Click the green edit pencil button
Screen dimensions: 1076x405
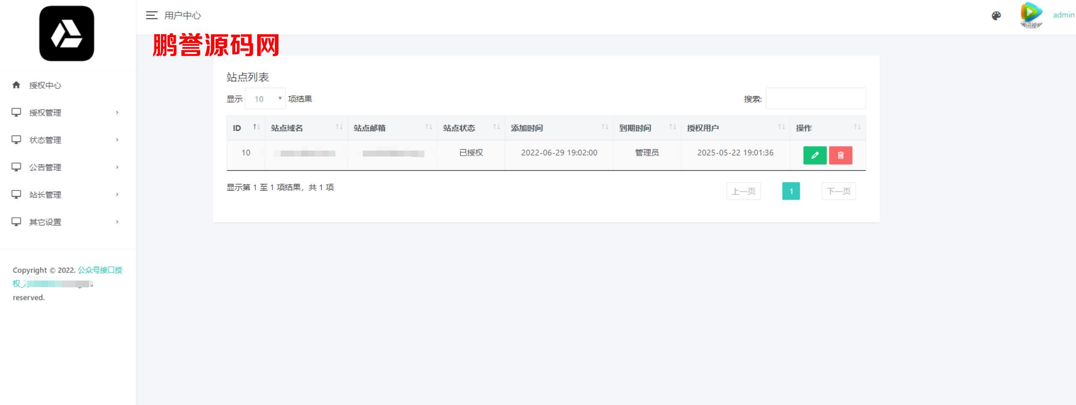point(815,155)
